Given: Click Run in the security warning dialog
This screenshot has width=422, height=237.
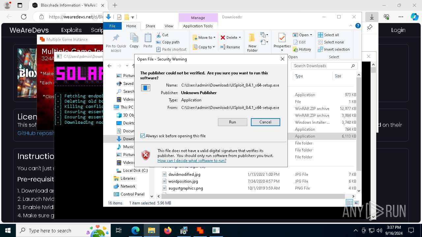Looking at the screenshot, I should click(x=232, y=122).
